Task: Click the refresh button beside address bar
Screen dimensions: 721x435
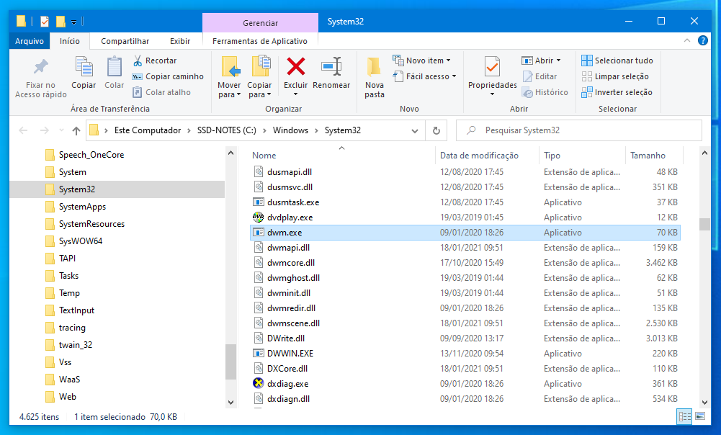Action: (436, 130)
